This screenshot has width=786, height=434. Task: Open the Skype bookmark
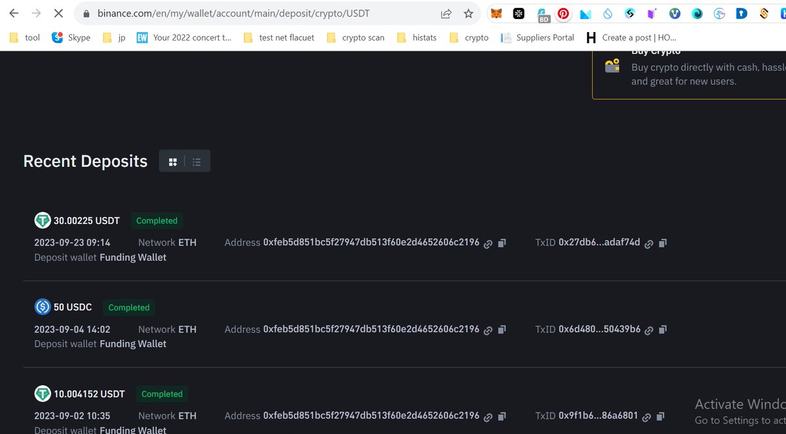tap(71, 37)
